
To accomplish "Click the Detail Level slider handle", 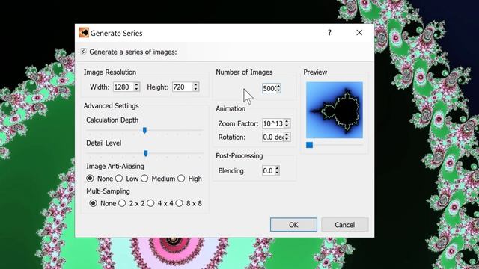I will click(x=146, y=153).
